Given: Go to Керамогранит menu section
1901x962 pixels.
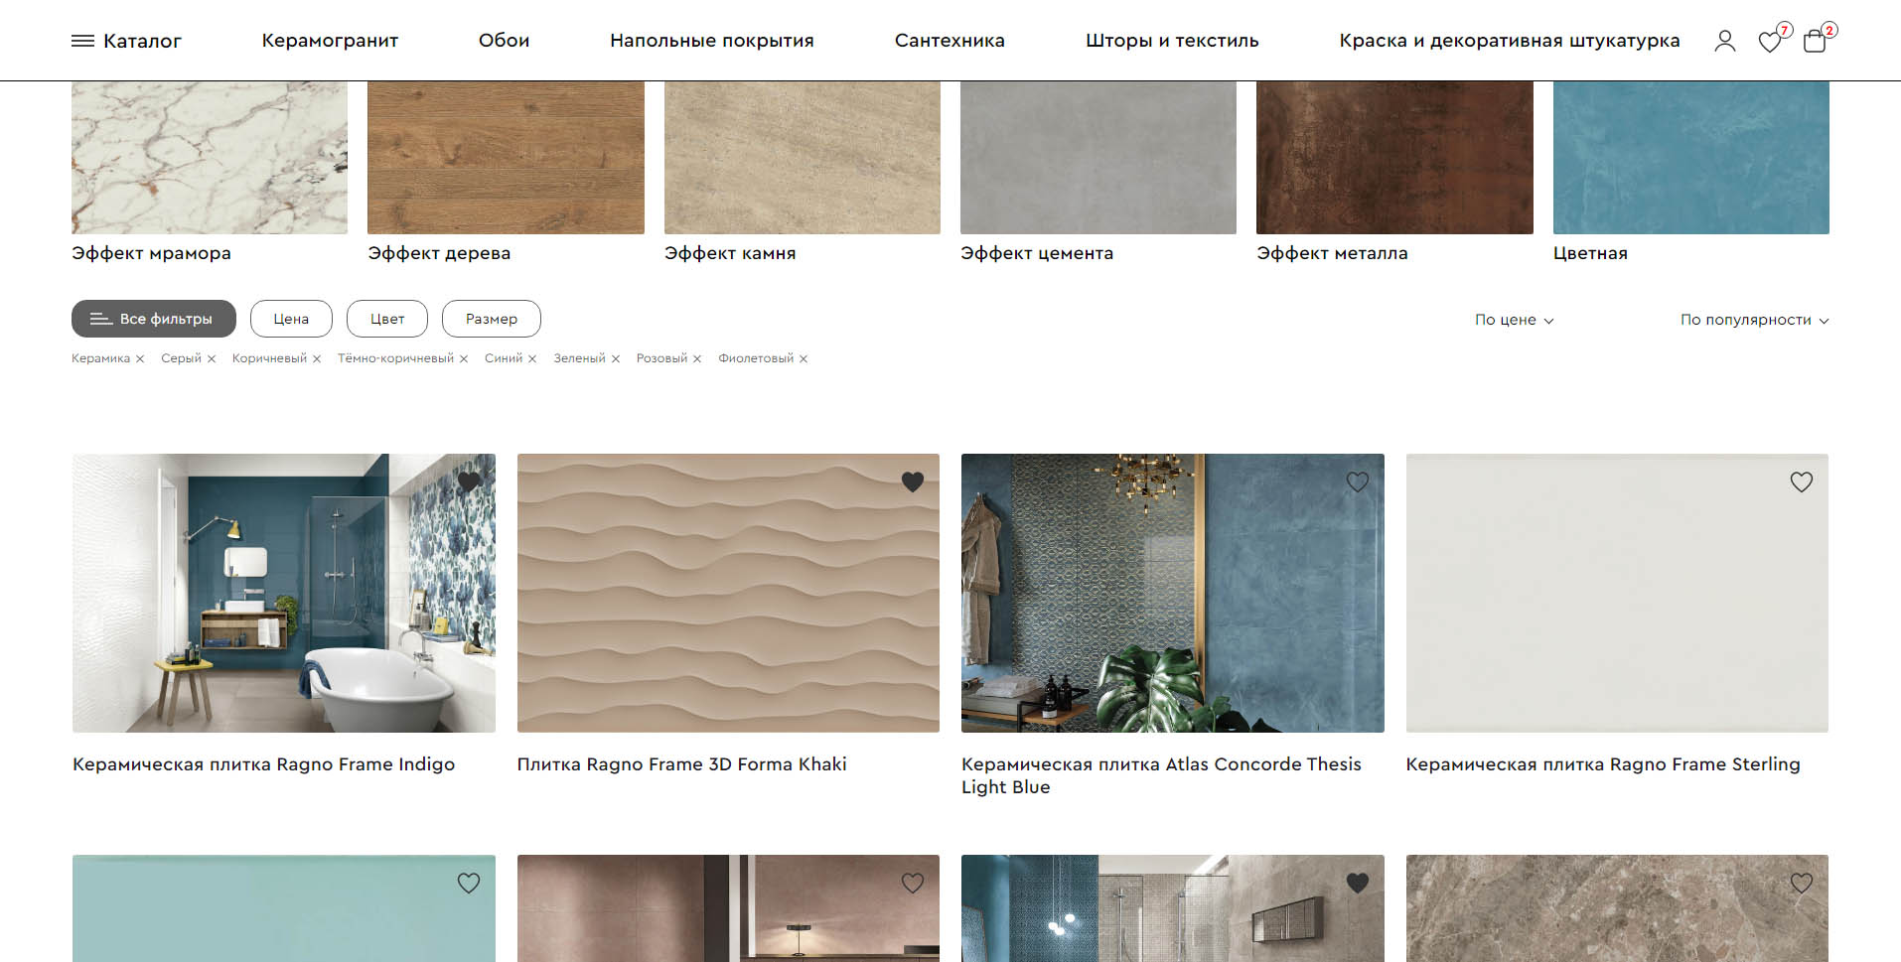Looking at the screenshot, I should [330, 41].
